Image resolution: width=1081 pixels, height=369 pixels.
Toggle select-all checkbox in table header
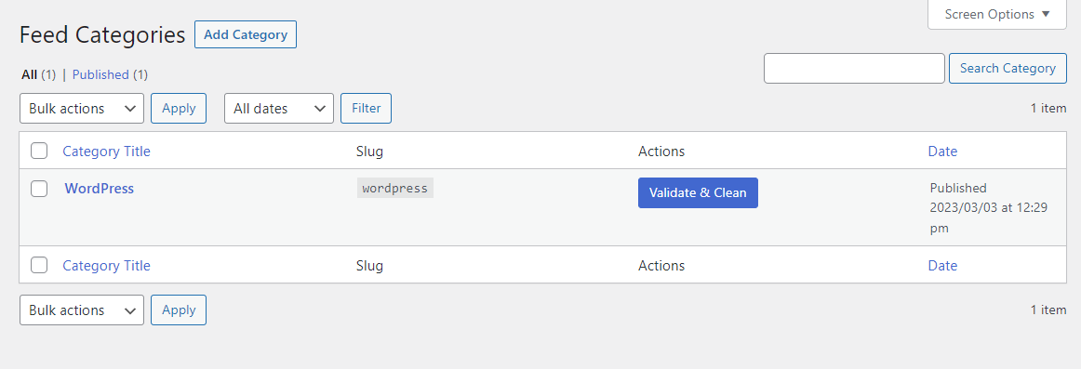(39, 151)
